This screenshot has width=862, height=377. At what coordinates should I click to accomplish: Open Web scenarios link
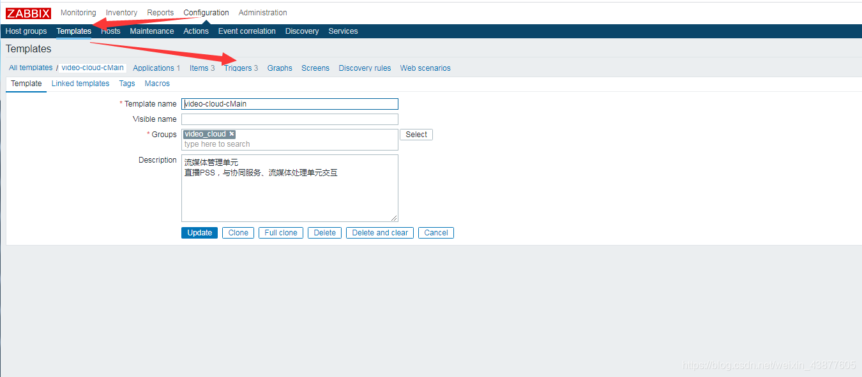[425, 68]
